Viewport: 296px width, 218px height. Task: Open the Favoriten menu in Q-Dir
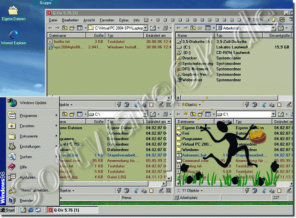(x=107, y=20)
